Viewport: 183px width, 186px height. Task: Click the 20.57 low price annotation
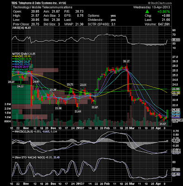click(163, 124)
